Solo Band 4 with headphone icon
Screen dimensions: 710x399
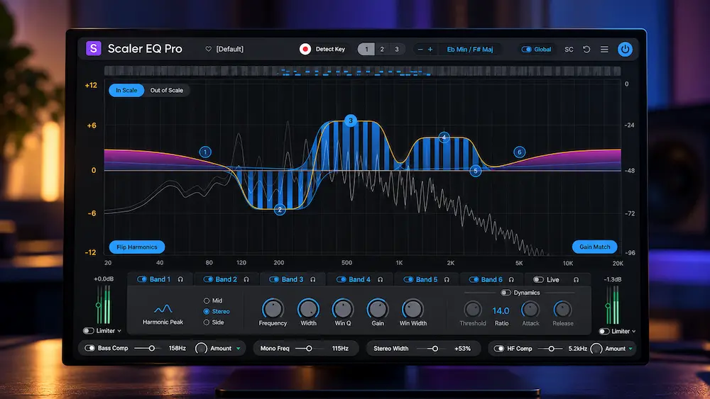(x=381, y=280)
